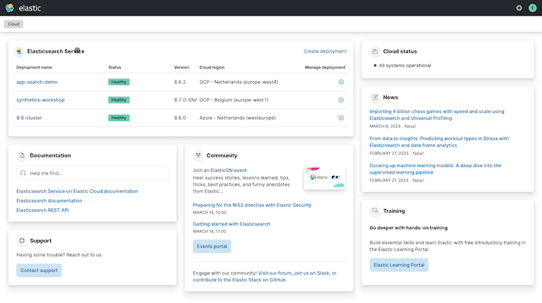Image resolution: width=542 pixels, height=303 pixels.
Task: Manage 8.6-cluster deployment gear
Action: pyautogui.click(x=341, y=118)
